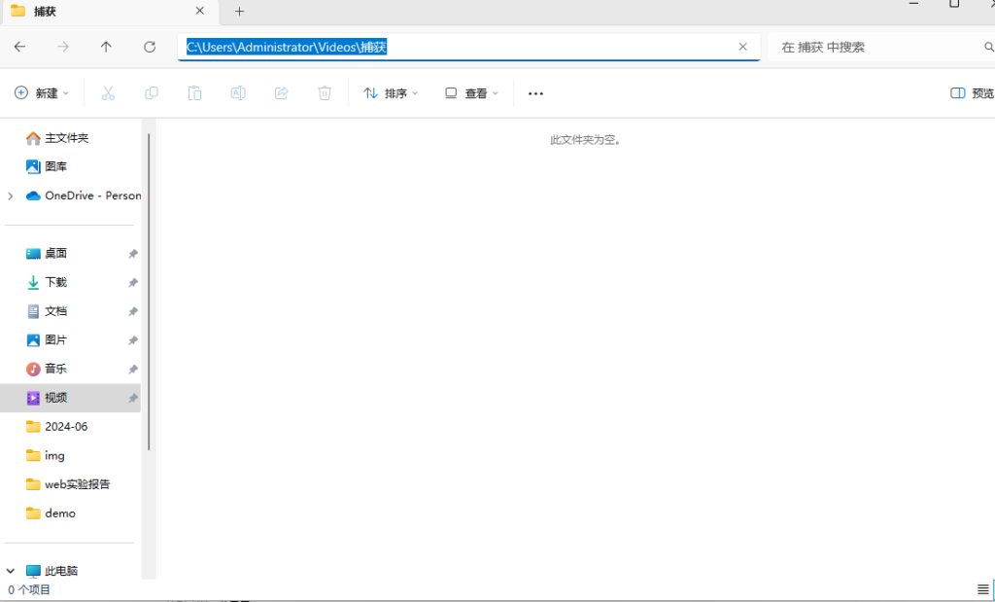The height and width of the screenshot is (602, 995).
Task: Click the 在 捕获 中搜索 search box
Action: click(875, 47)
